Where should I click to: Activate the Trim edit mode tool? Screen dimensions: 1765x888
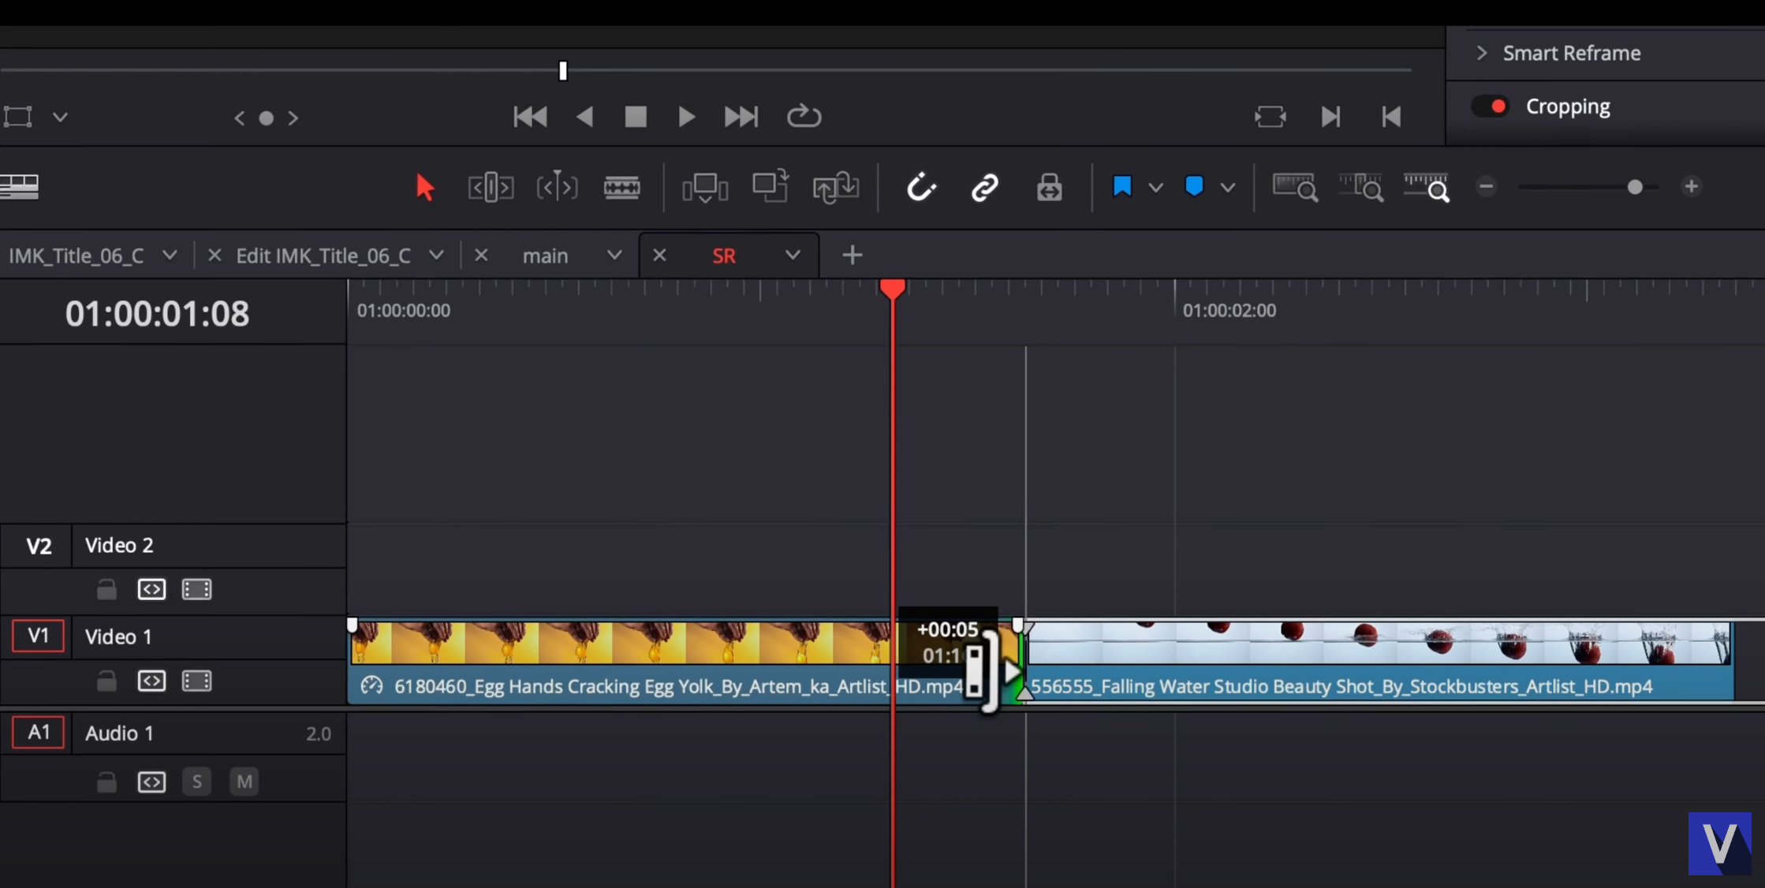[x=491, y=187]
